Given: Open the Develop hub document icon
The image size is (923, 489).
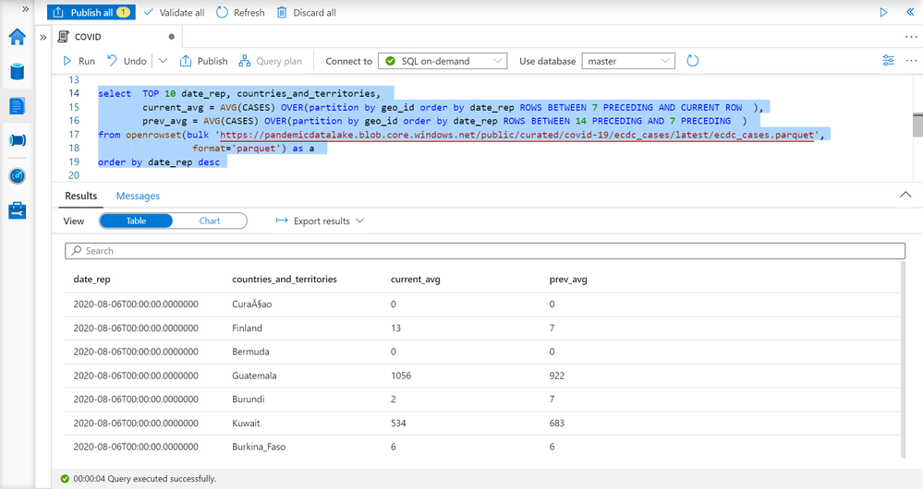Looking at the screenshot, I should click(x=17, y=106).
